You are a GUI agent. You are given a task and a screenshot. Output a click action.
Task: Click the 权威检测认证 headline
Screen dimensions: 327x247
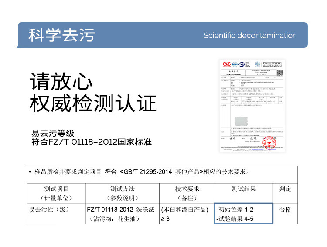[93, 103]
